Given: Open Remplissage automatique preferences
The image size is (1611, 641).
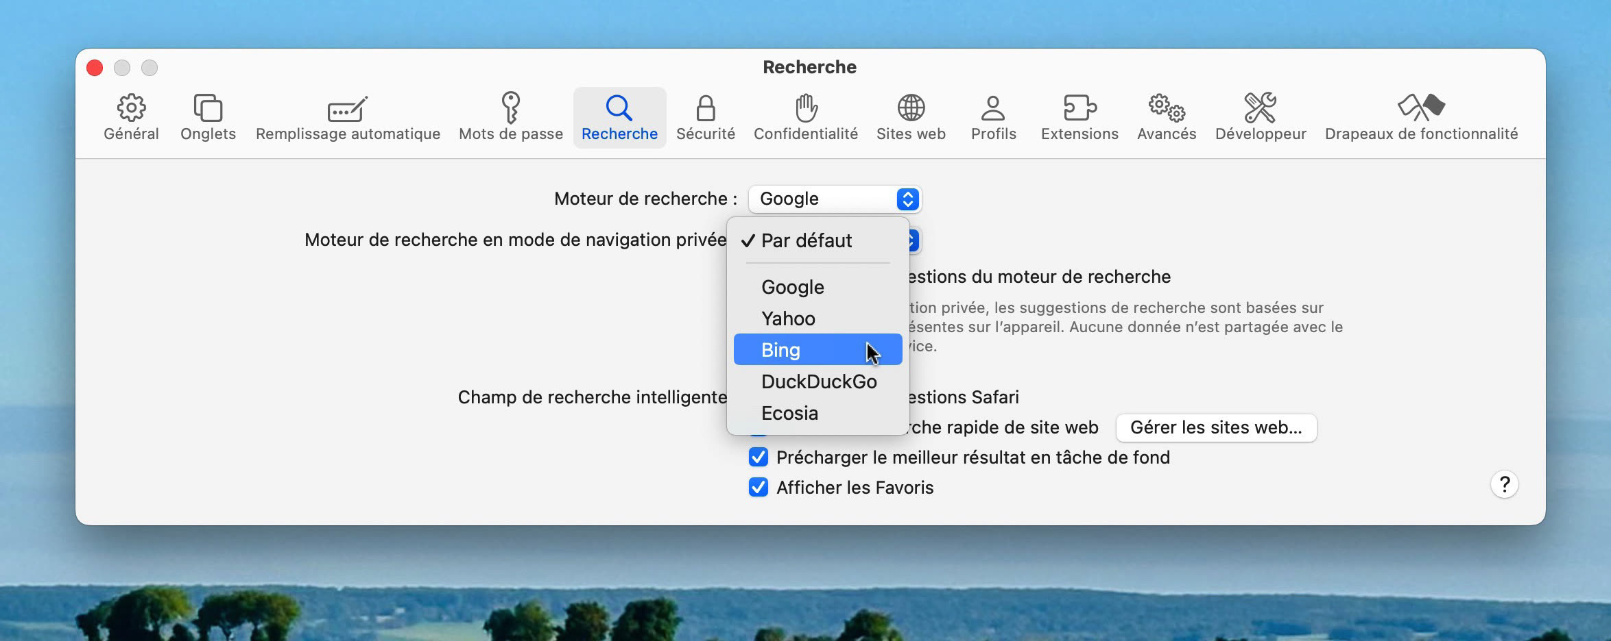Looking at the screenshot, I should click(x=347, y=116).
